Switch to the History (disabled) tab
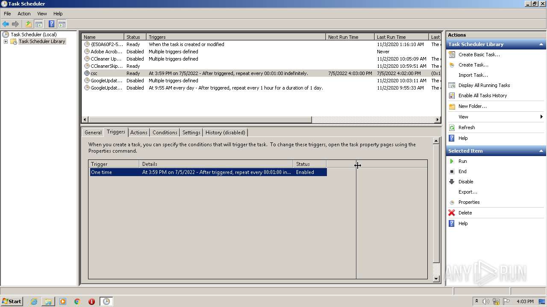The image size is (547, 307). tap(225, 133)
